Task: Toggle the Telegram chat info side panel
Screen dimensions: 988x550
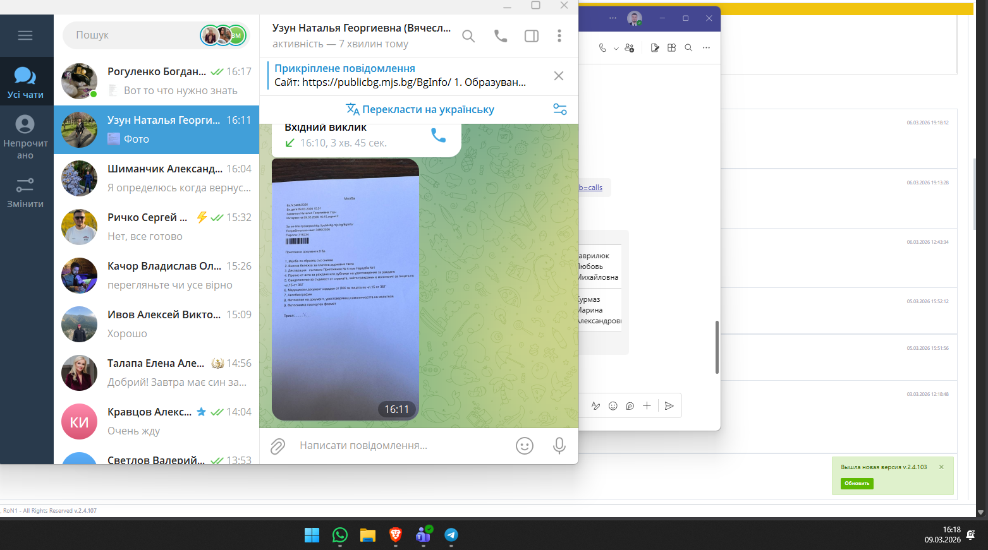Action: 532,36
